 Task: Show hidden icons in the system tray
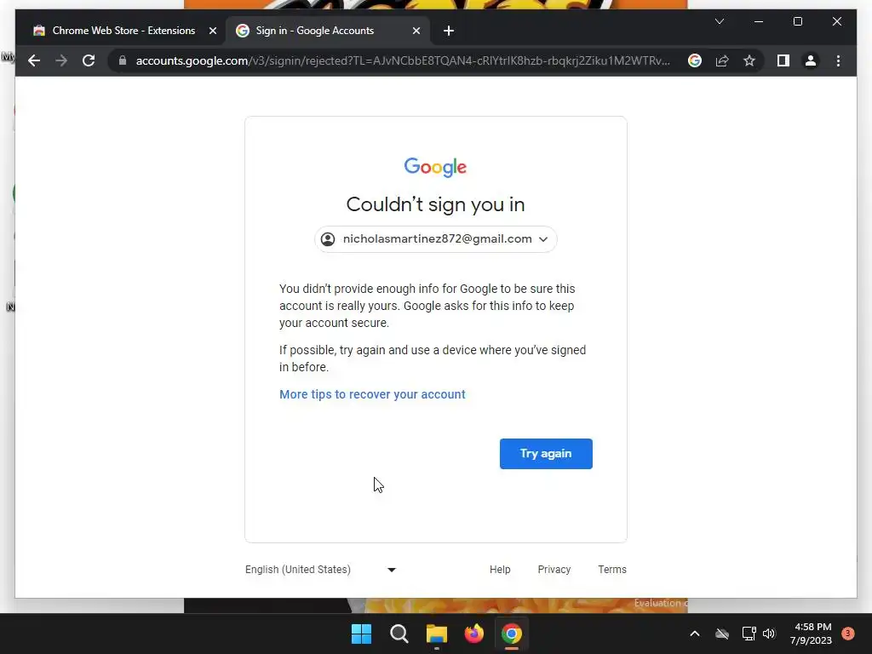[x=695, y=634]
